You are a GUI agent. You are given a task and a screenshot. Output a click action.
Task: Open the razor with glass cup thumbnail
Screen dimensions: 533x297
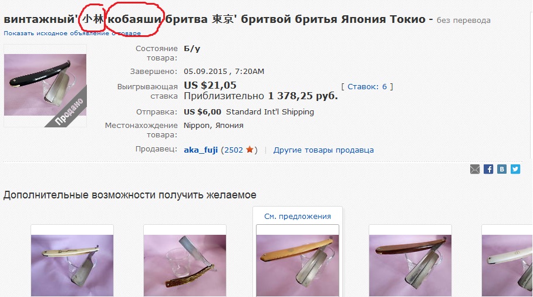click(x=184, y=265)
